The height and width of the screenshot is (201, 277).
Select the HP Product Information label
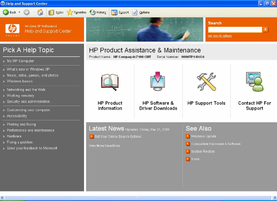tap(110, 106)
